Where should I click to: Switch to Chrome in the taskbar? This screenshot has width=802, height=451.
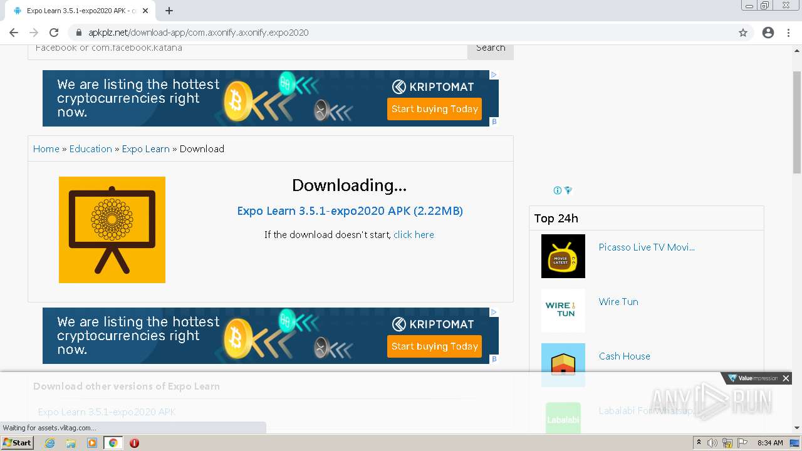[x=113, y=443]
